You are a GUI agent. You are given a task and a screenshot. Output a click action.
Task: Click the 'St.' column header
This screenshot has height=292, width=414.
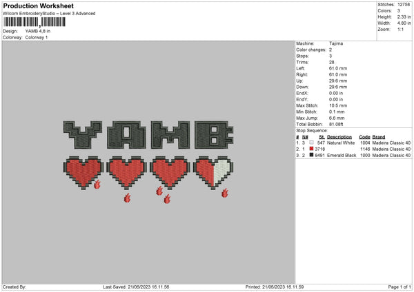pos(322,137)
